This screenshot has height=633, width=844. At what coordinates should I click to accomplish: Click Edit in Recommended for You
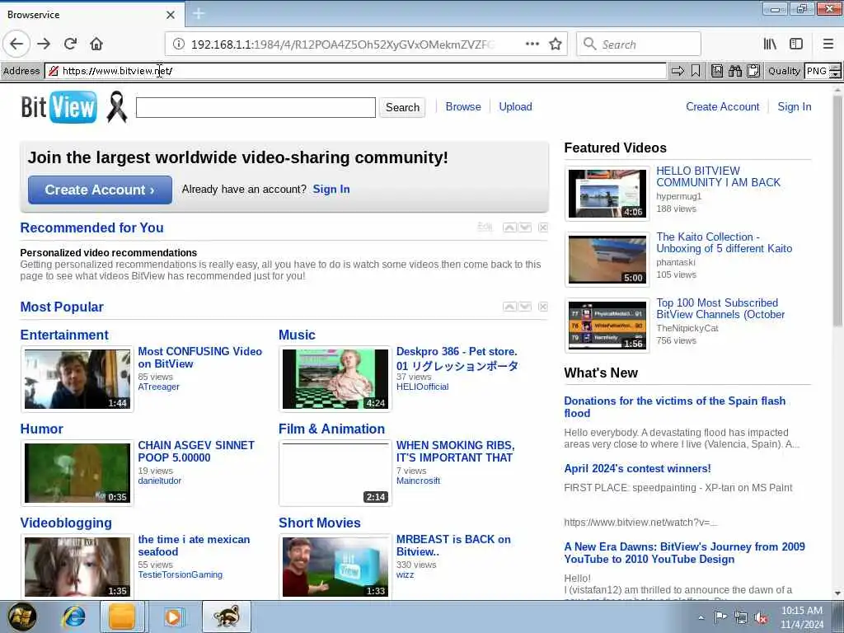485,227
